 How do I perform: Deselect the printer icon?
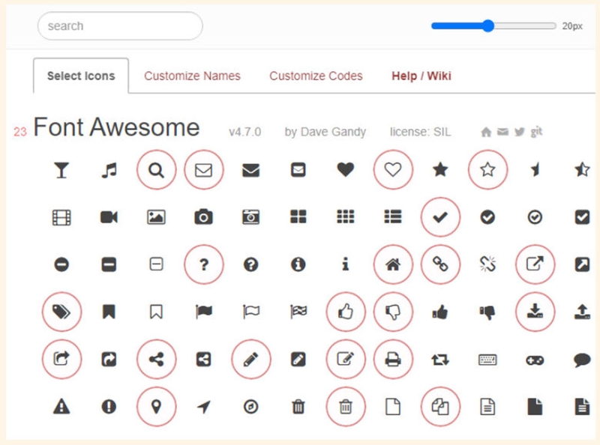pos(393,360)
